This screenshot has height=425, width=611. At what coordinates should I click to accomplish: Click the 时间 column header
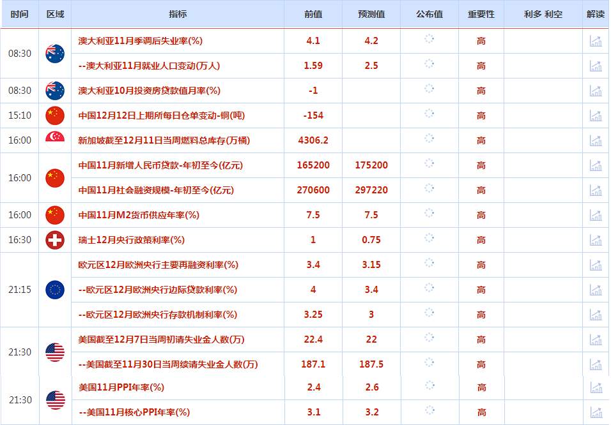pos(19,15)
